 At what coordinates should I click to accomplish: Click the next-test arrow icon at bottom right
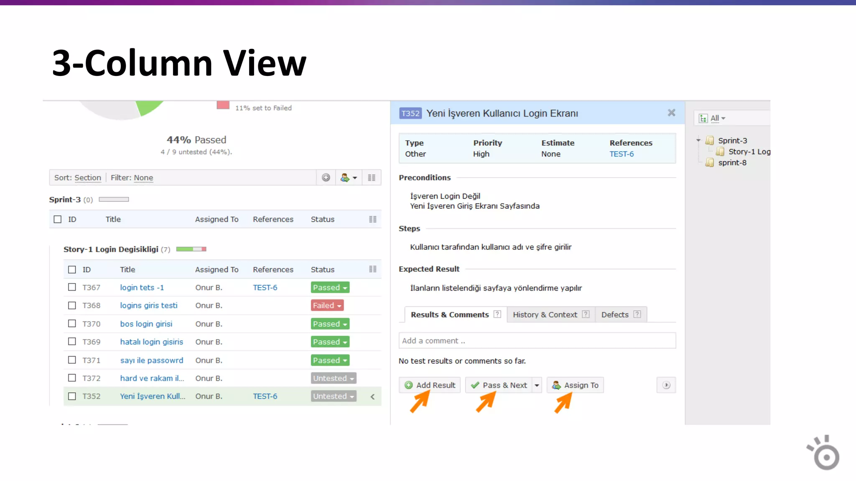click(x=666, y=385)
